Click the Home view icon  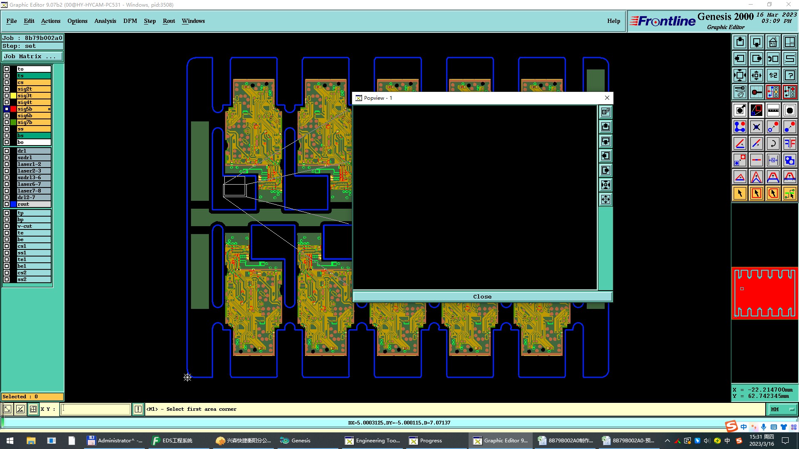[x=773, y=42]
